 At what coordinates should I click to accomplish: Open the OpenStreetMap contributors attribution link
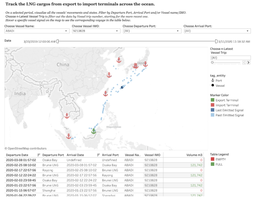tap(25, 149)
